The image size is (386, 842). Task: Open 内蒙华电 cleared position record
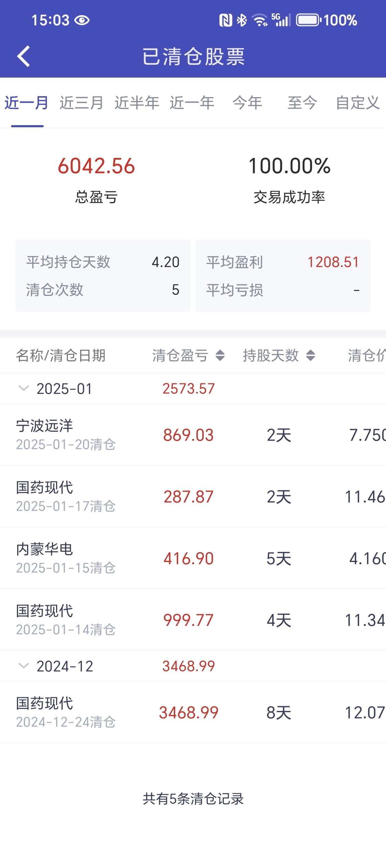pos(193,558)
